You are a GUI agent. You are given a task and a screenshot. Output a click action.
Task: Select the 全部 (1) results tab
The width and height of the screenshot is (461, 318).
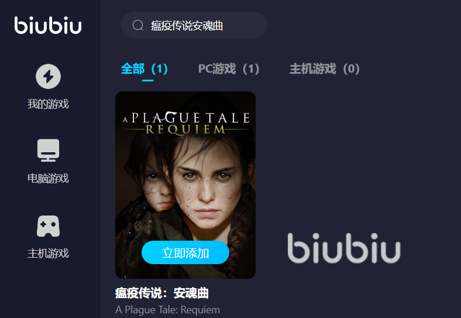145,69
